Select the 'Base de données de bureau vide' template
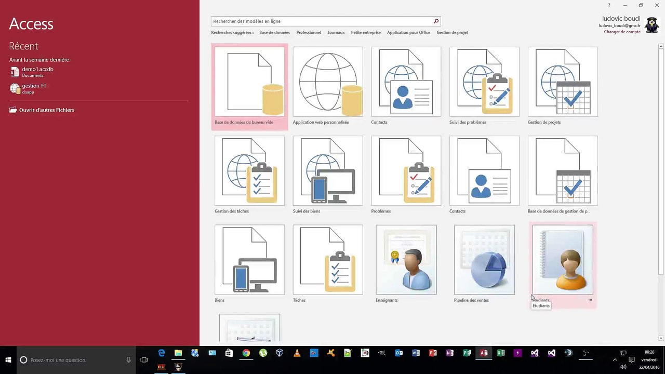 tap(249, 86)
